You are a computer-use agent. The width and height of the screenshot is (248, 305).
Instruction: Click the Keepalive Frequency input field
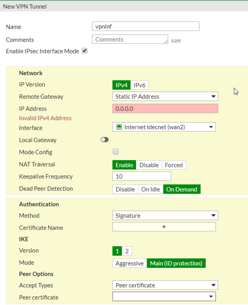[141, 176]
